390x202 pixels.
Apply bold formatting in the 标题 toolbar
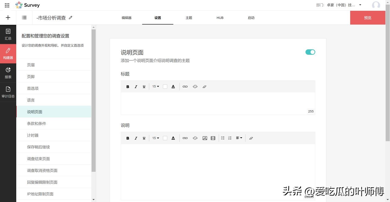point(128,86)
